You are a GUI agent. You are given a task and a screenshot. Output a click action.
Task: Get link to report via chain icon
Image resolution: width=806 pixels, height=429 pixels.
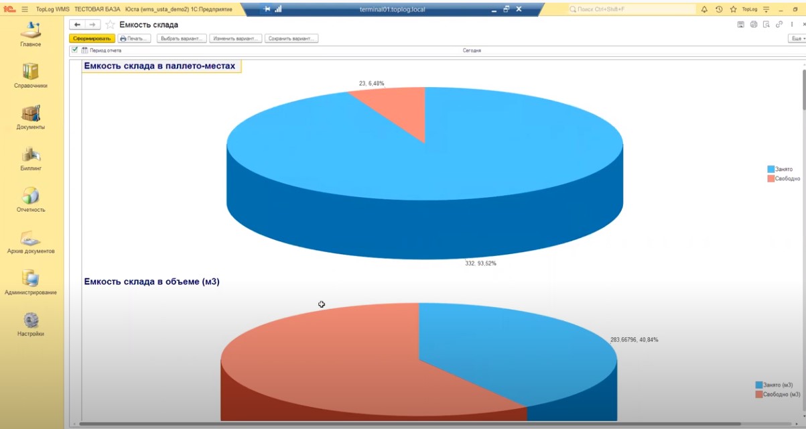tap(779, 25)
